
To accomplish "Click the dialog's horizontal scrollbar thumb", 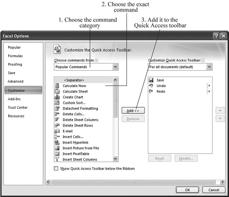I will coord(133,182).
